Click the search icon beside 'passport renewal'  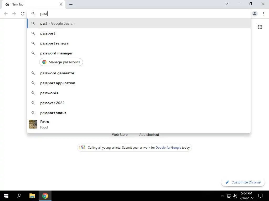pos(33,43)
